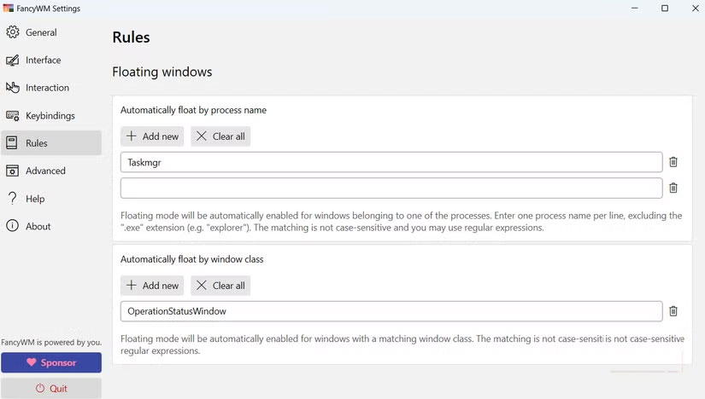
Task: Click the Taskmgr process name field
Action: click(x=391, y=162)
